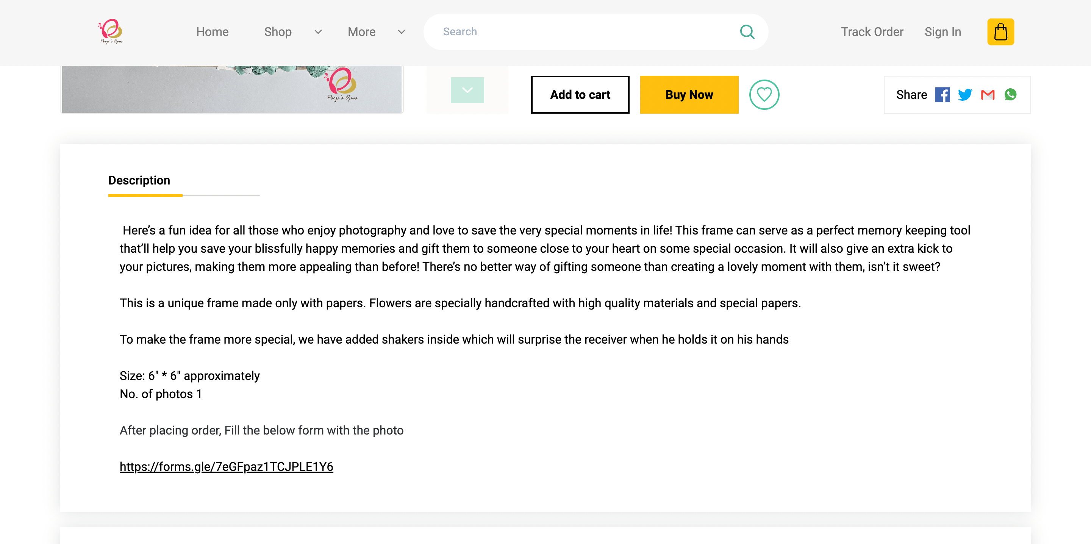This screenshot has width=1091, height=544.
Task: Go to the Home menu item
Action: (212, 32)
